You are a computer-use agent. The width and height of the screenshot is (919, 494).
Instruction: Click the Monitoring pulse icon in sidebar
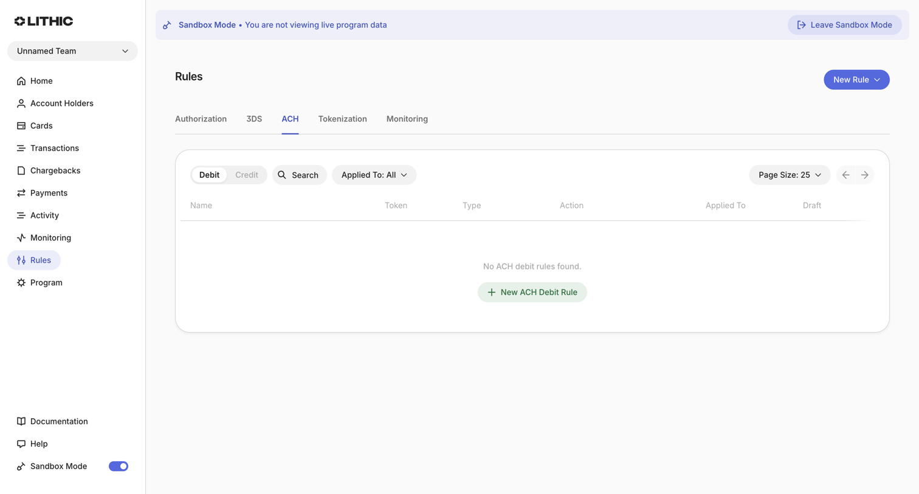(x=21, y=238)
